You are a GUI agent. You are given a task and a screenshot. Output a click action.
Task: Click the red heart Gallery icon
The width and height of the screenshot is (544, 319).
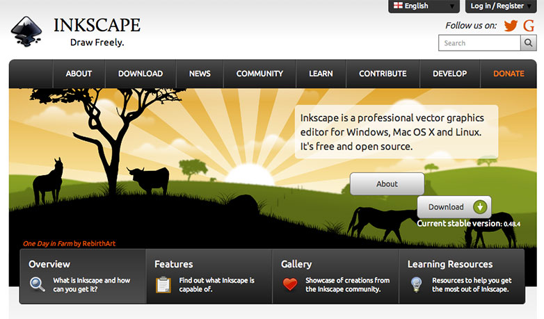click(290, 284)
